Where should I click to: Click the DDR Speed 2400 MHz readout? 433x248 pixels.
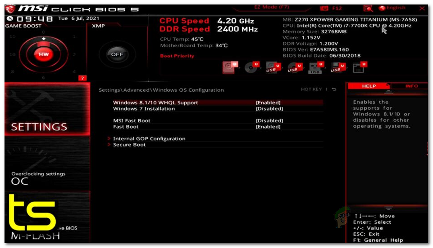tap(209, 29)
